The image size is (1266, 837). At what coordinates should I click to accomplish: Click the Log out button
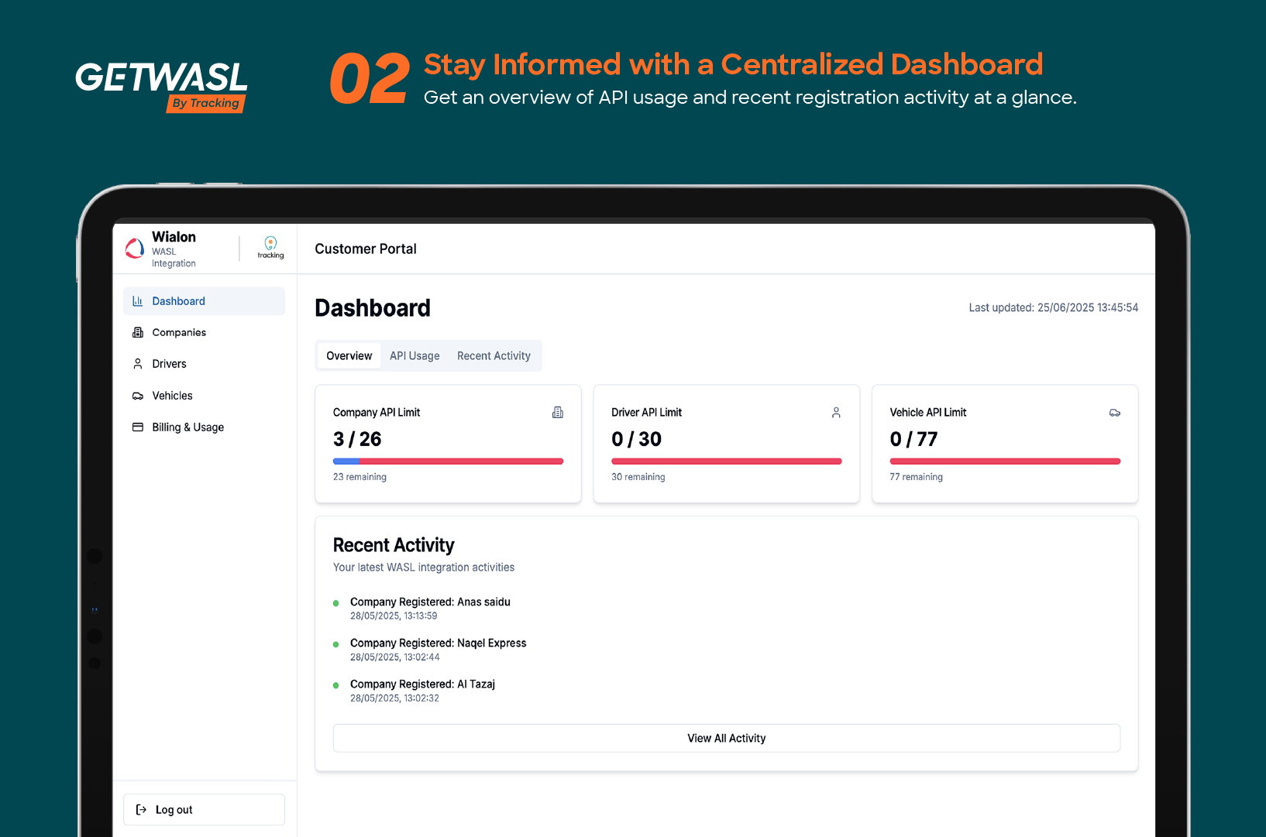coord(204,810)
